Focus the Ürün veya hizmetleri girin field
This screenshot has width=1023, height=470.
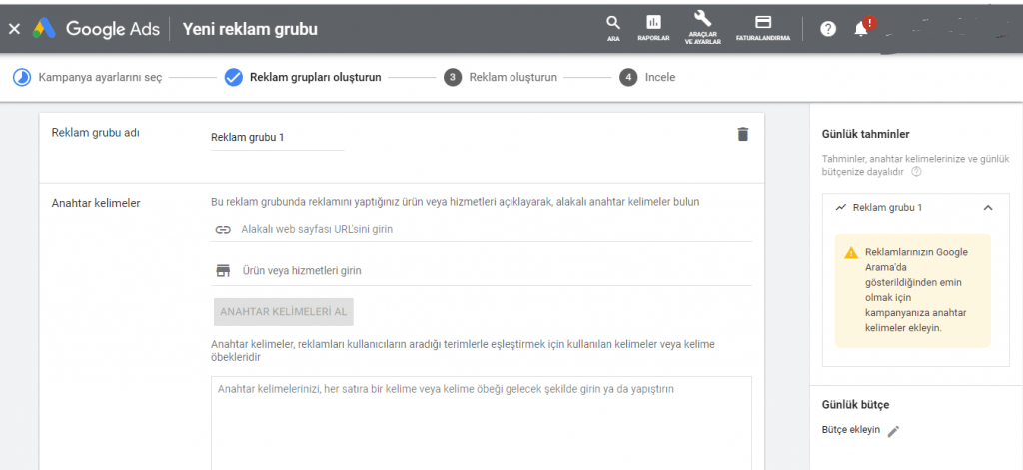482,270
